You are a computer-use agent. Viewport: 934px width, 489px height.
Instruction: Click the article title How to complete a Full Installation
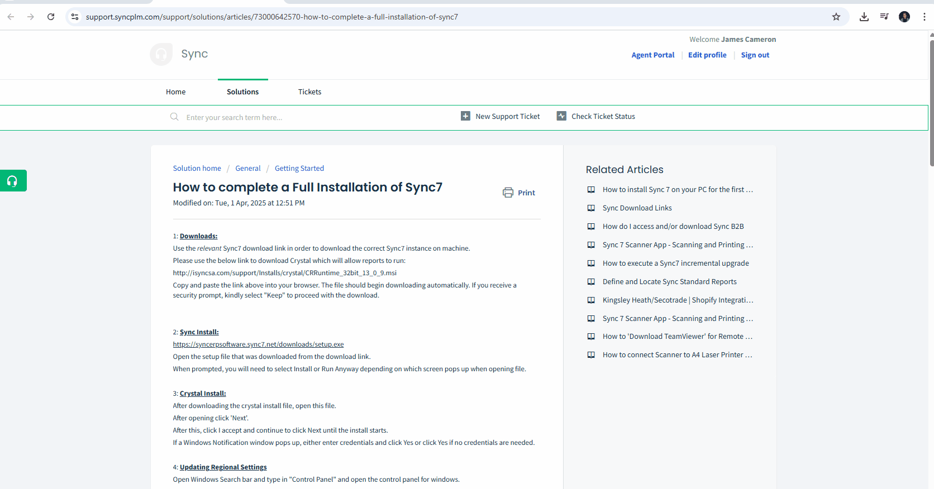coord(307,188)
